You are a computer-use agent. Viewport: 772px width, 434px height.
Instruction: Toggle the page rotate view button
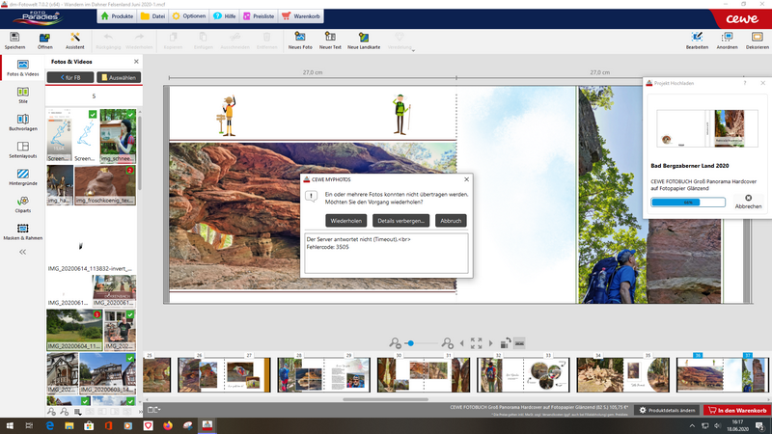coord(505,342)
